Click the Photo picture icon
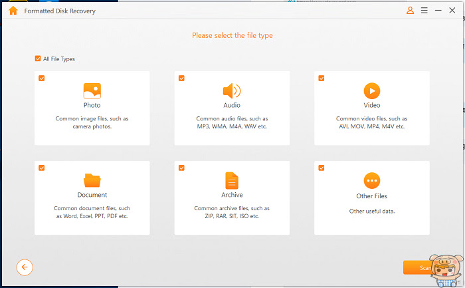The image size is (465, 288). click(92, 91)
